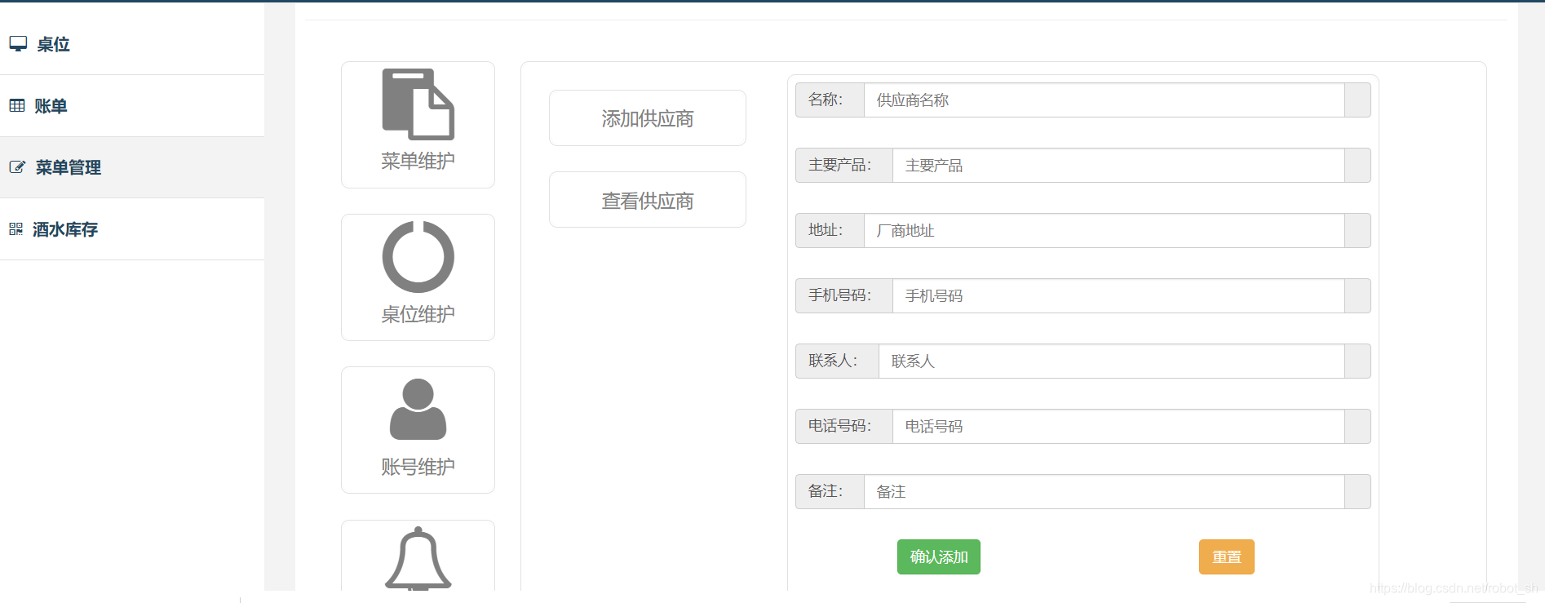This screenshot has height=603, width=1545.
Task: Click the gray addon at end of 地址 field
Action: tap(1357, 230)
